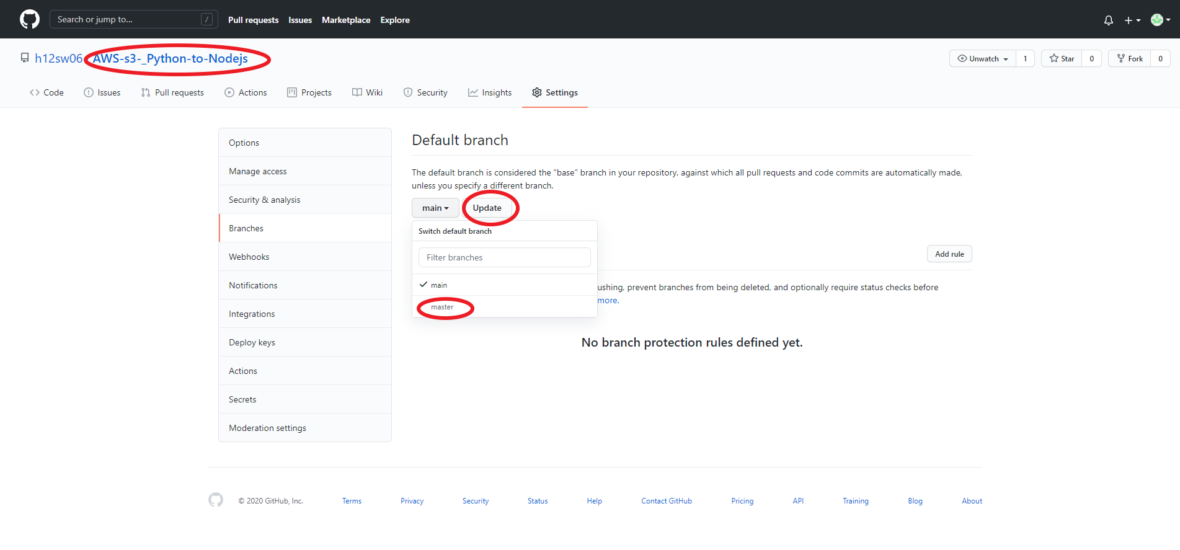The width and height of the screenshot is (1180, 550).
Task: Open the AWS-s3-_Python-to-Nodejs repository link
Action: coord(171,58)
